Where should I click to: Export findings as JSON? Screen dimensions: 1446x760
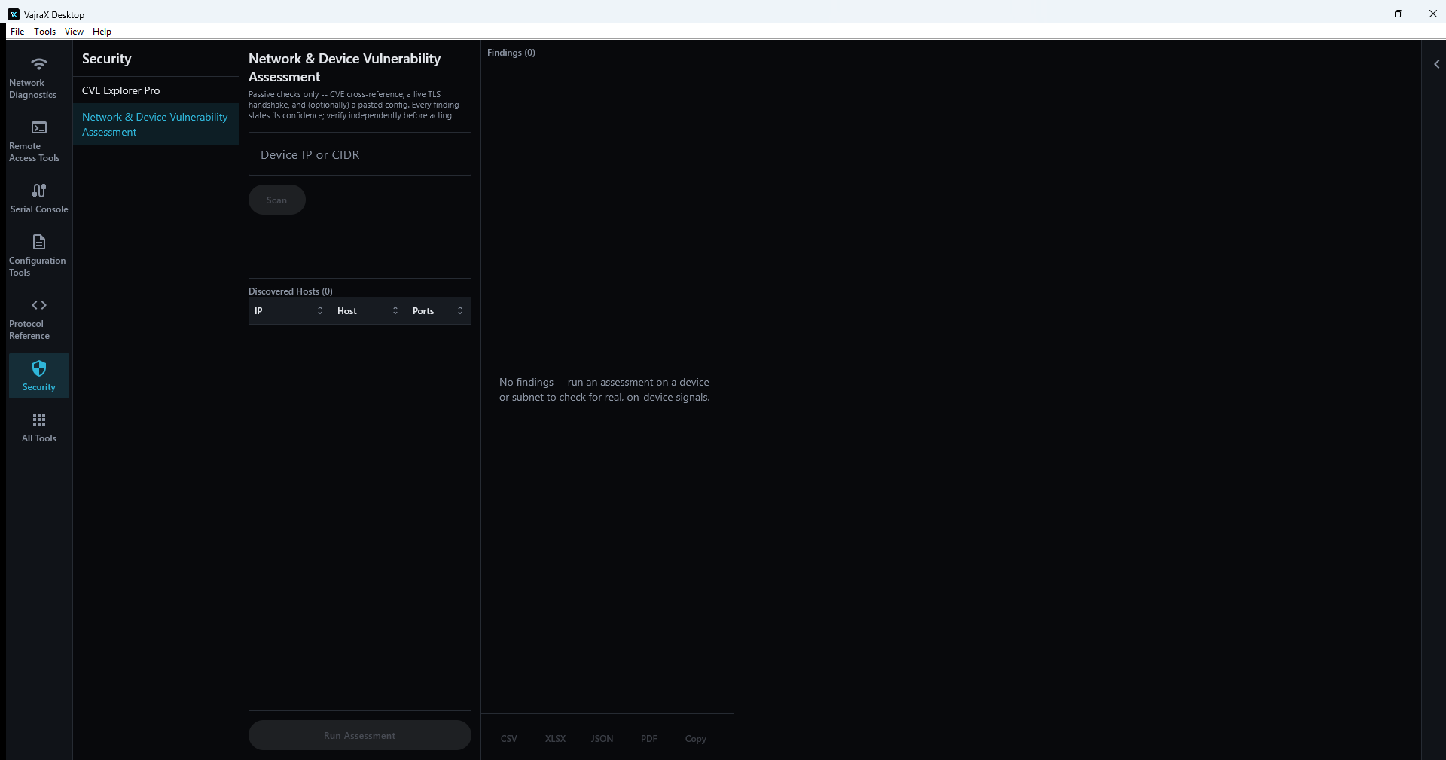click(602, 738)
